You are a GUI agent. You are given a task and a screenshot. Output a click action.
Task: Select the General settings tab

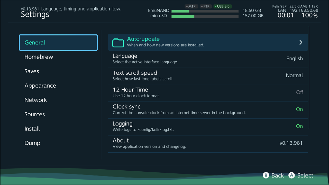click(58, 42)
